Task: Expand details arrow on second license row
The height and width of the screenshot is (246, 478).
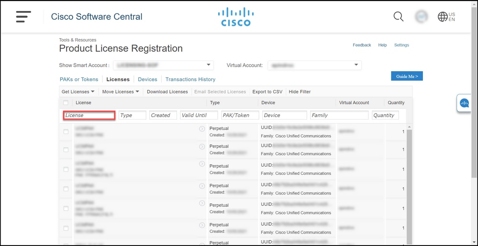Action: pyautogui.click(x=202, y=147)
